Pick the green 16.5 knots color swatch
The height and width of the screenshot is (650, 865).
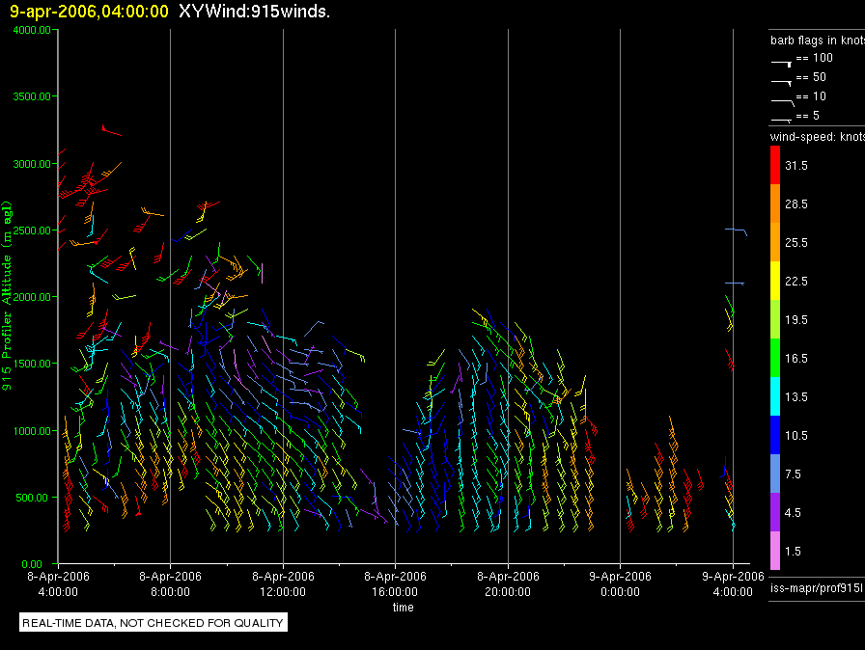coord(774,359)
